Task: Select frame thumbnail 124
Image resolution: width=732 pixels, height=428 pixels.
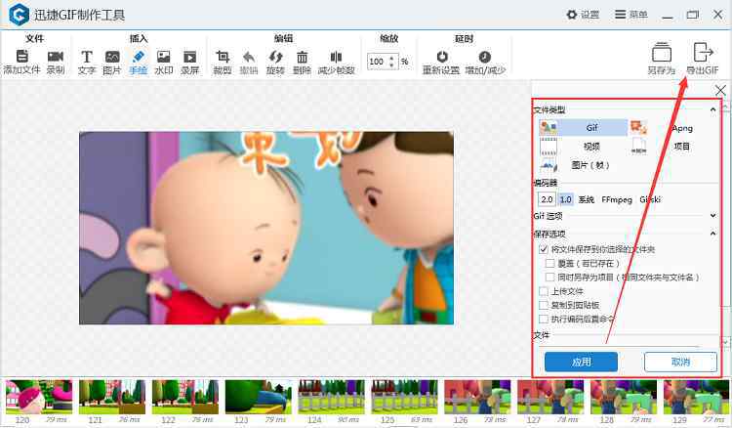Action: tap(332, 397)
